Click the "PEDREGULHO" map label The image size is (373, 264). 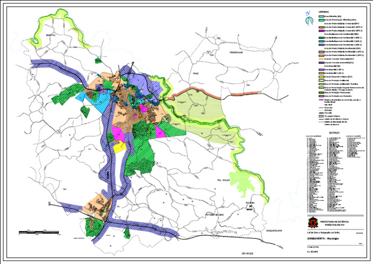click(x=236, y=52)
